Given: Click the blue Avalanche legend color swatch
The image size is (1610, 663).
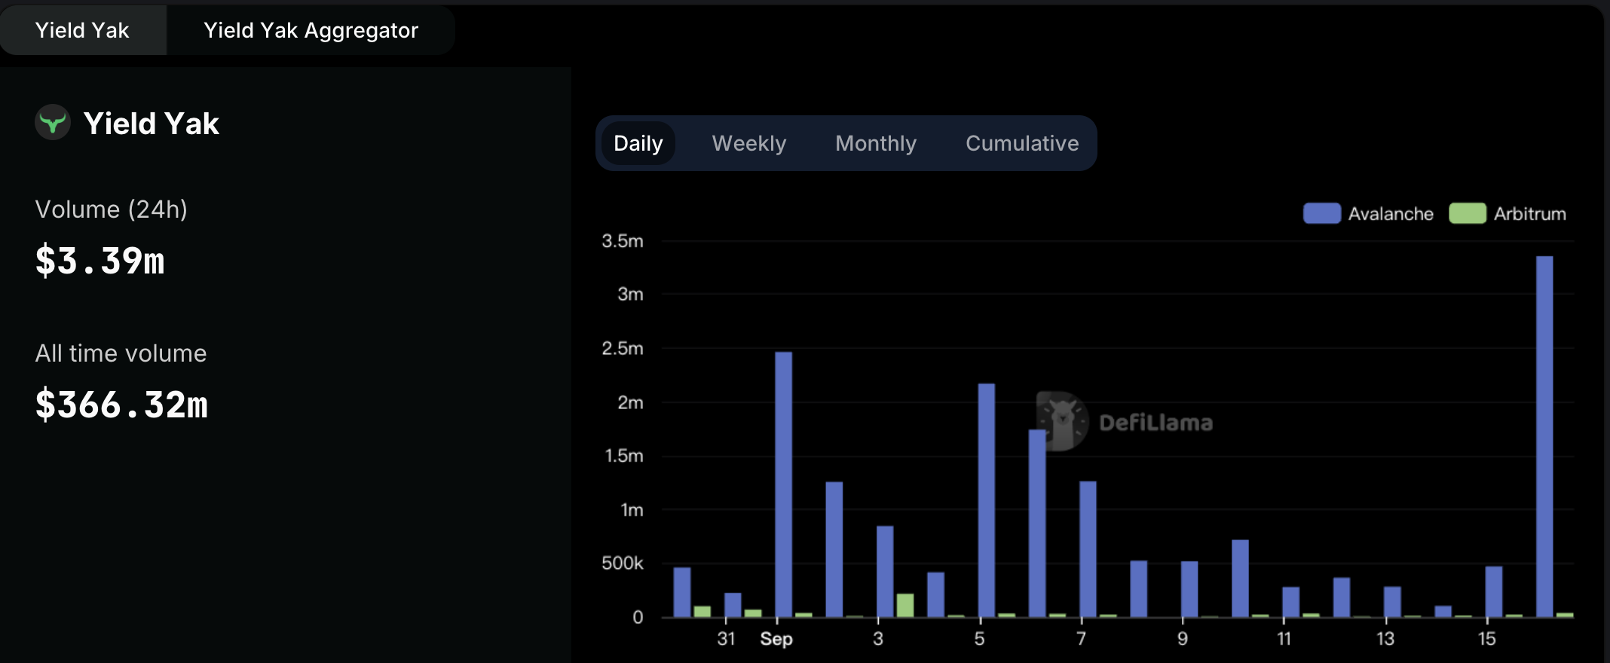Looking at the screenshot, I should point(1321,214).
